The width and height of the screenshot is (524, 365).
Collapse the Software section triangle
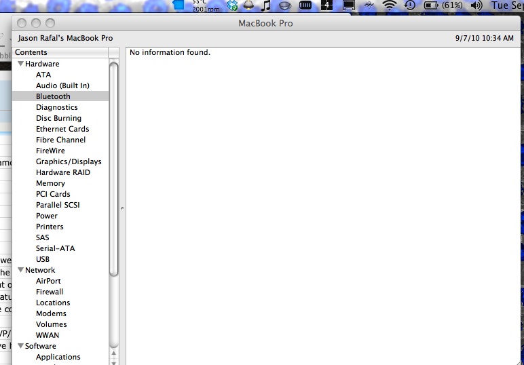[21, 345]
